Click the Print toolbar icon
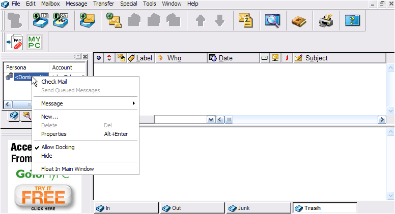This screenshot has height=214, width=395. click(x=326, y=20)
